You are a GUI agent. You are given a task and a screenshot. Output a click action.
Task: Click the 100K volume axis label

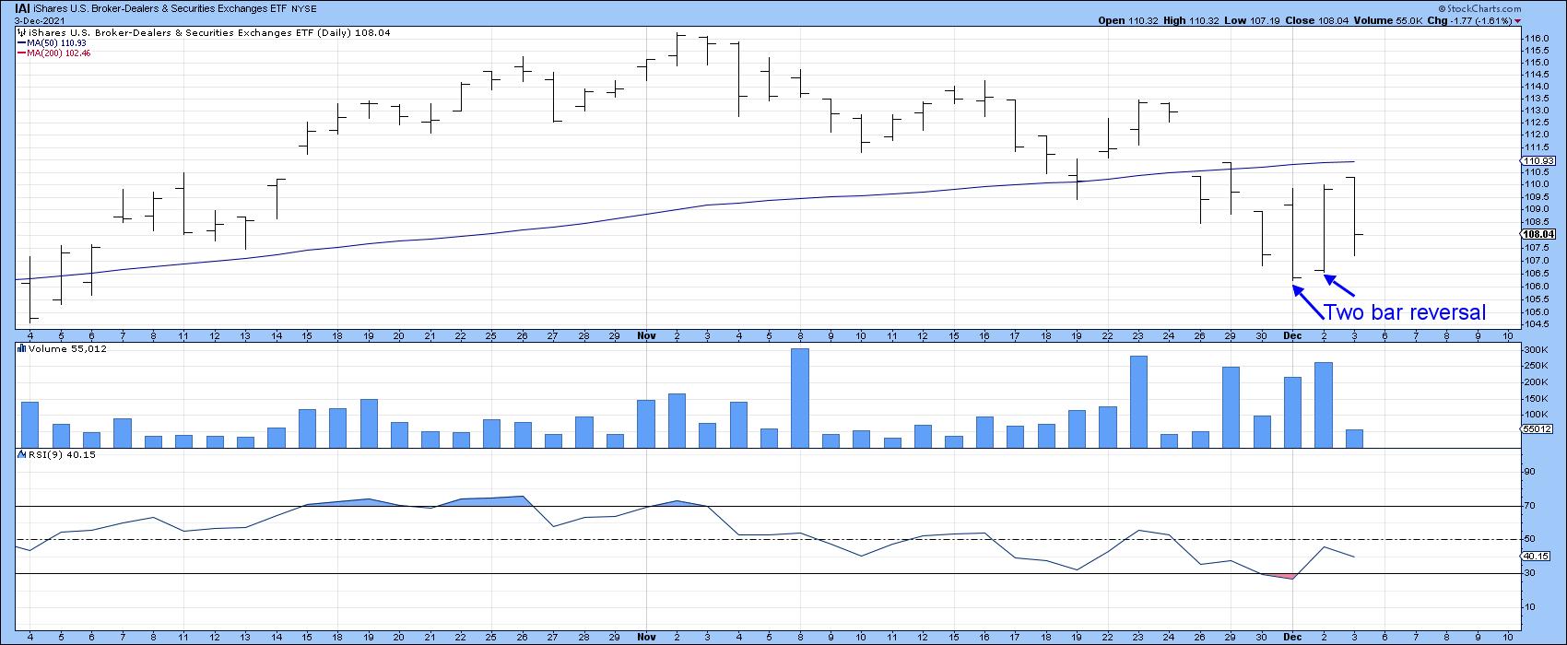(x=1538, y=416)
